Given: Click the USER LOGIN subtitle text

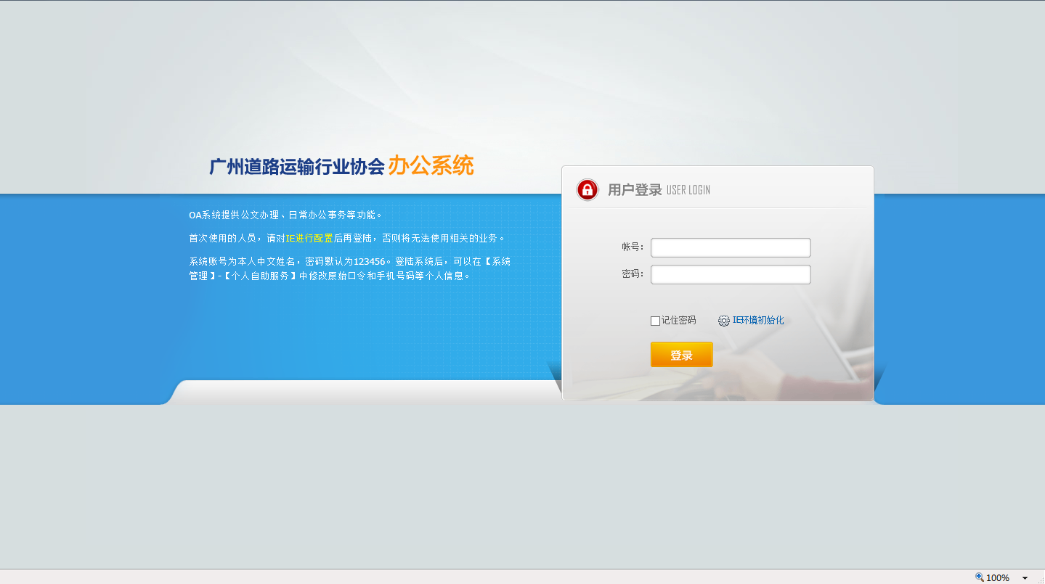Looking at the screenshot, I should click(x=688, y=190).
